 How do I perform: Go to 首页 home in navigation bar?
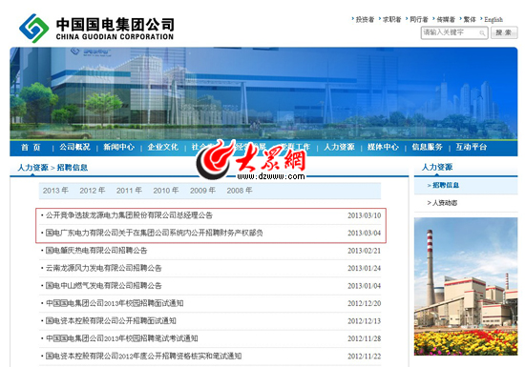[31, 147]
